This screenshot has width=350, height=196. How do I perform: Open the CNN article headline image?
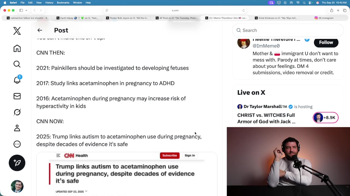[x=125, y=174]
